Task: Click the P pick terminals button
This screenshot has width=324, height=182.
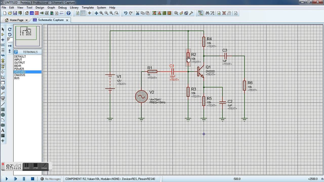Action: [x=16, y=52]
